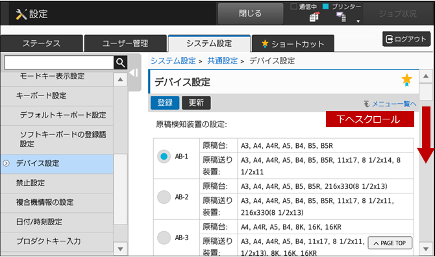The image size is (435, 257).
Task: Click sidebar scrollbar down arrow
Action: coord(120,249)
